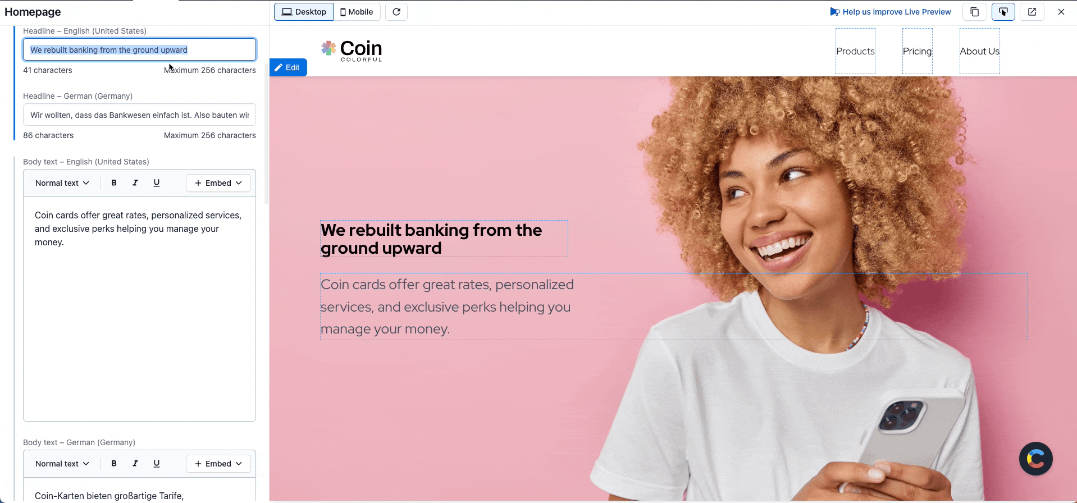The image size is (1077, 503).
Task: Open Help us improve Live Preview link
Action: coord(891,12)
